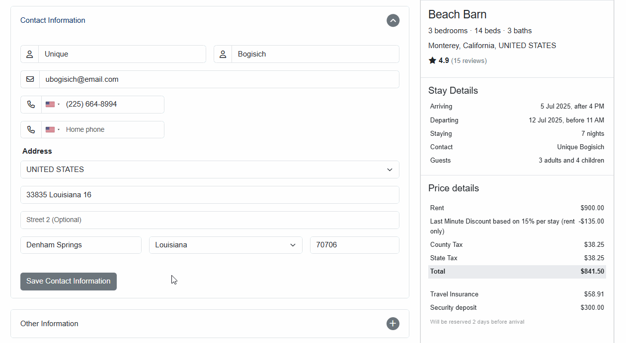This screenshot has height=343, width=626.
Task: Click the person icon beside last name
Action: coord(223,54)
